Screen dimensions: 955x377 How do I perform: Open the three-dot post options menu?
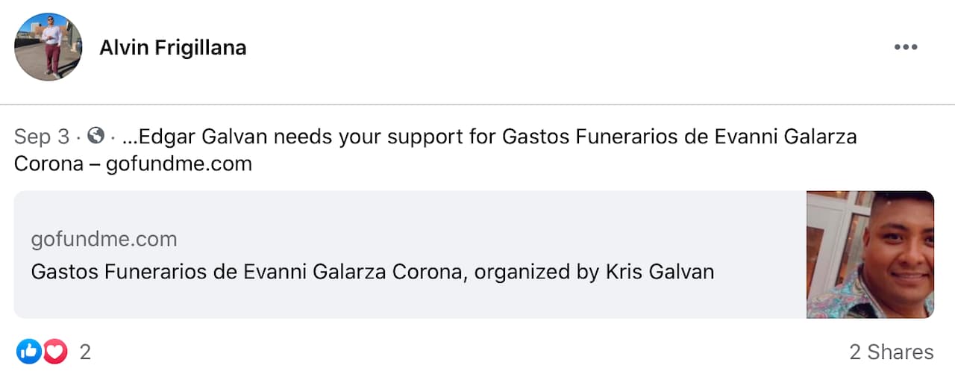[x=905, y=47]
